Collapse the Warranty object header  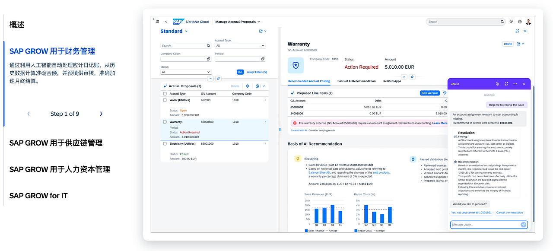tap(404, 77)
